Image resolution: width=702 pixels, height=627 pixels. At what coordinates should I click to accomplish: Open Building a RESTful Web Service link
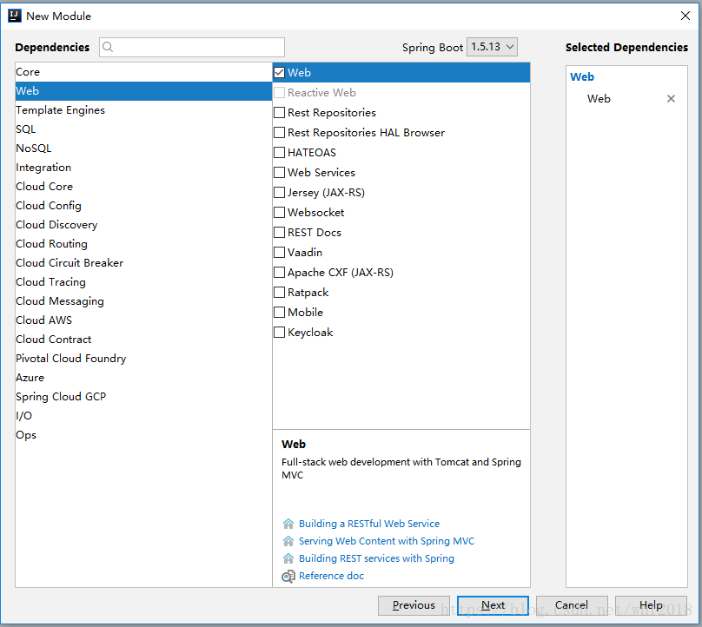click(x=369, y=524)
